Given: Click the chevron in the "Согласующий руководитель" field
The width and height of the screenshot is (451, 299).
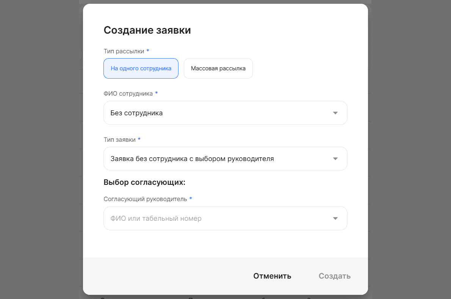Looking at the screenshot, I should [335, 218].
